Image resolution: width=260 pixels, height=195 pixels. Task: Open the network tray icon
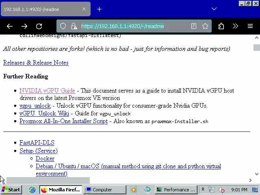click(x=212, y=190)
